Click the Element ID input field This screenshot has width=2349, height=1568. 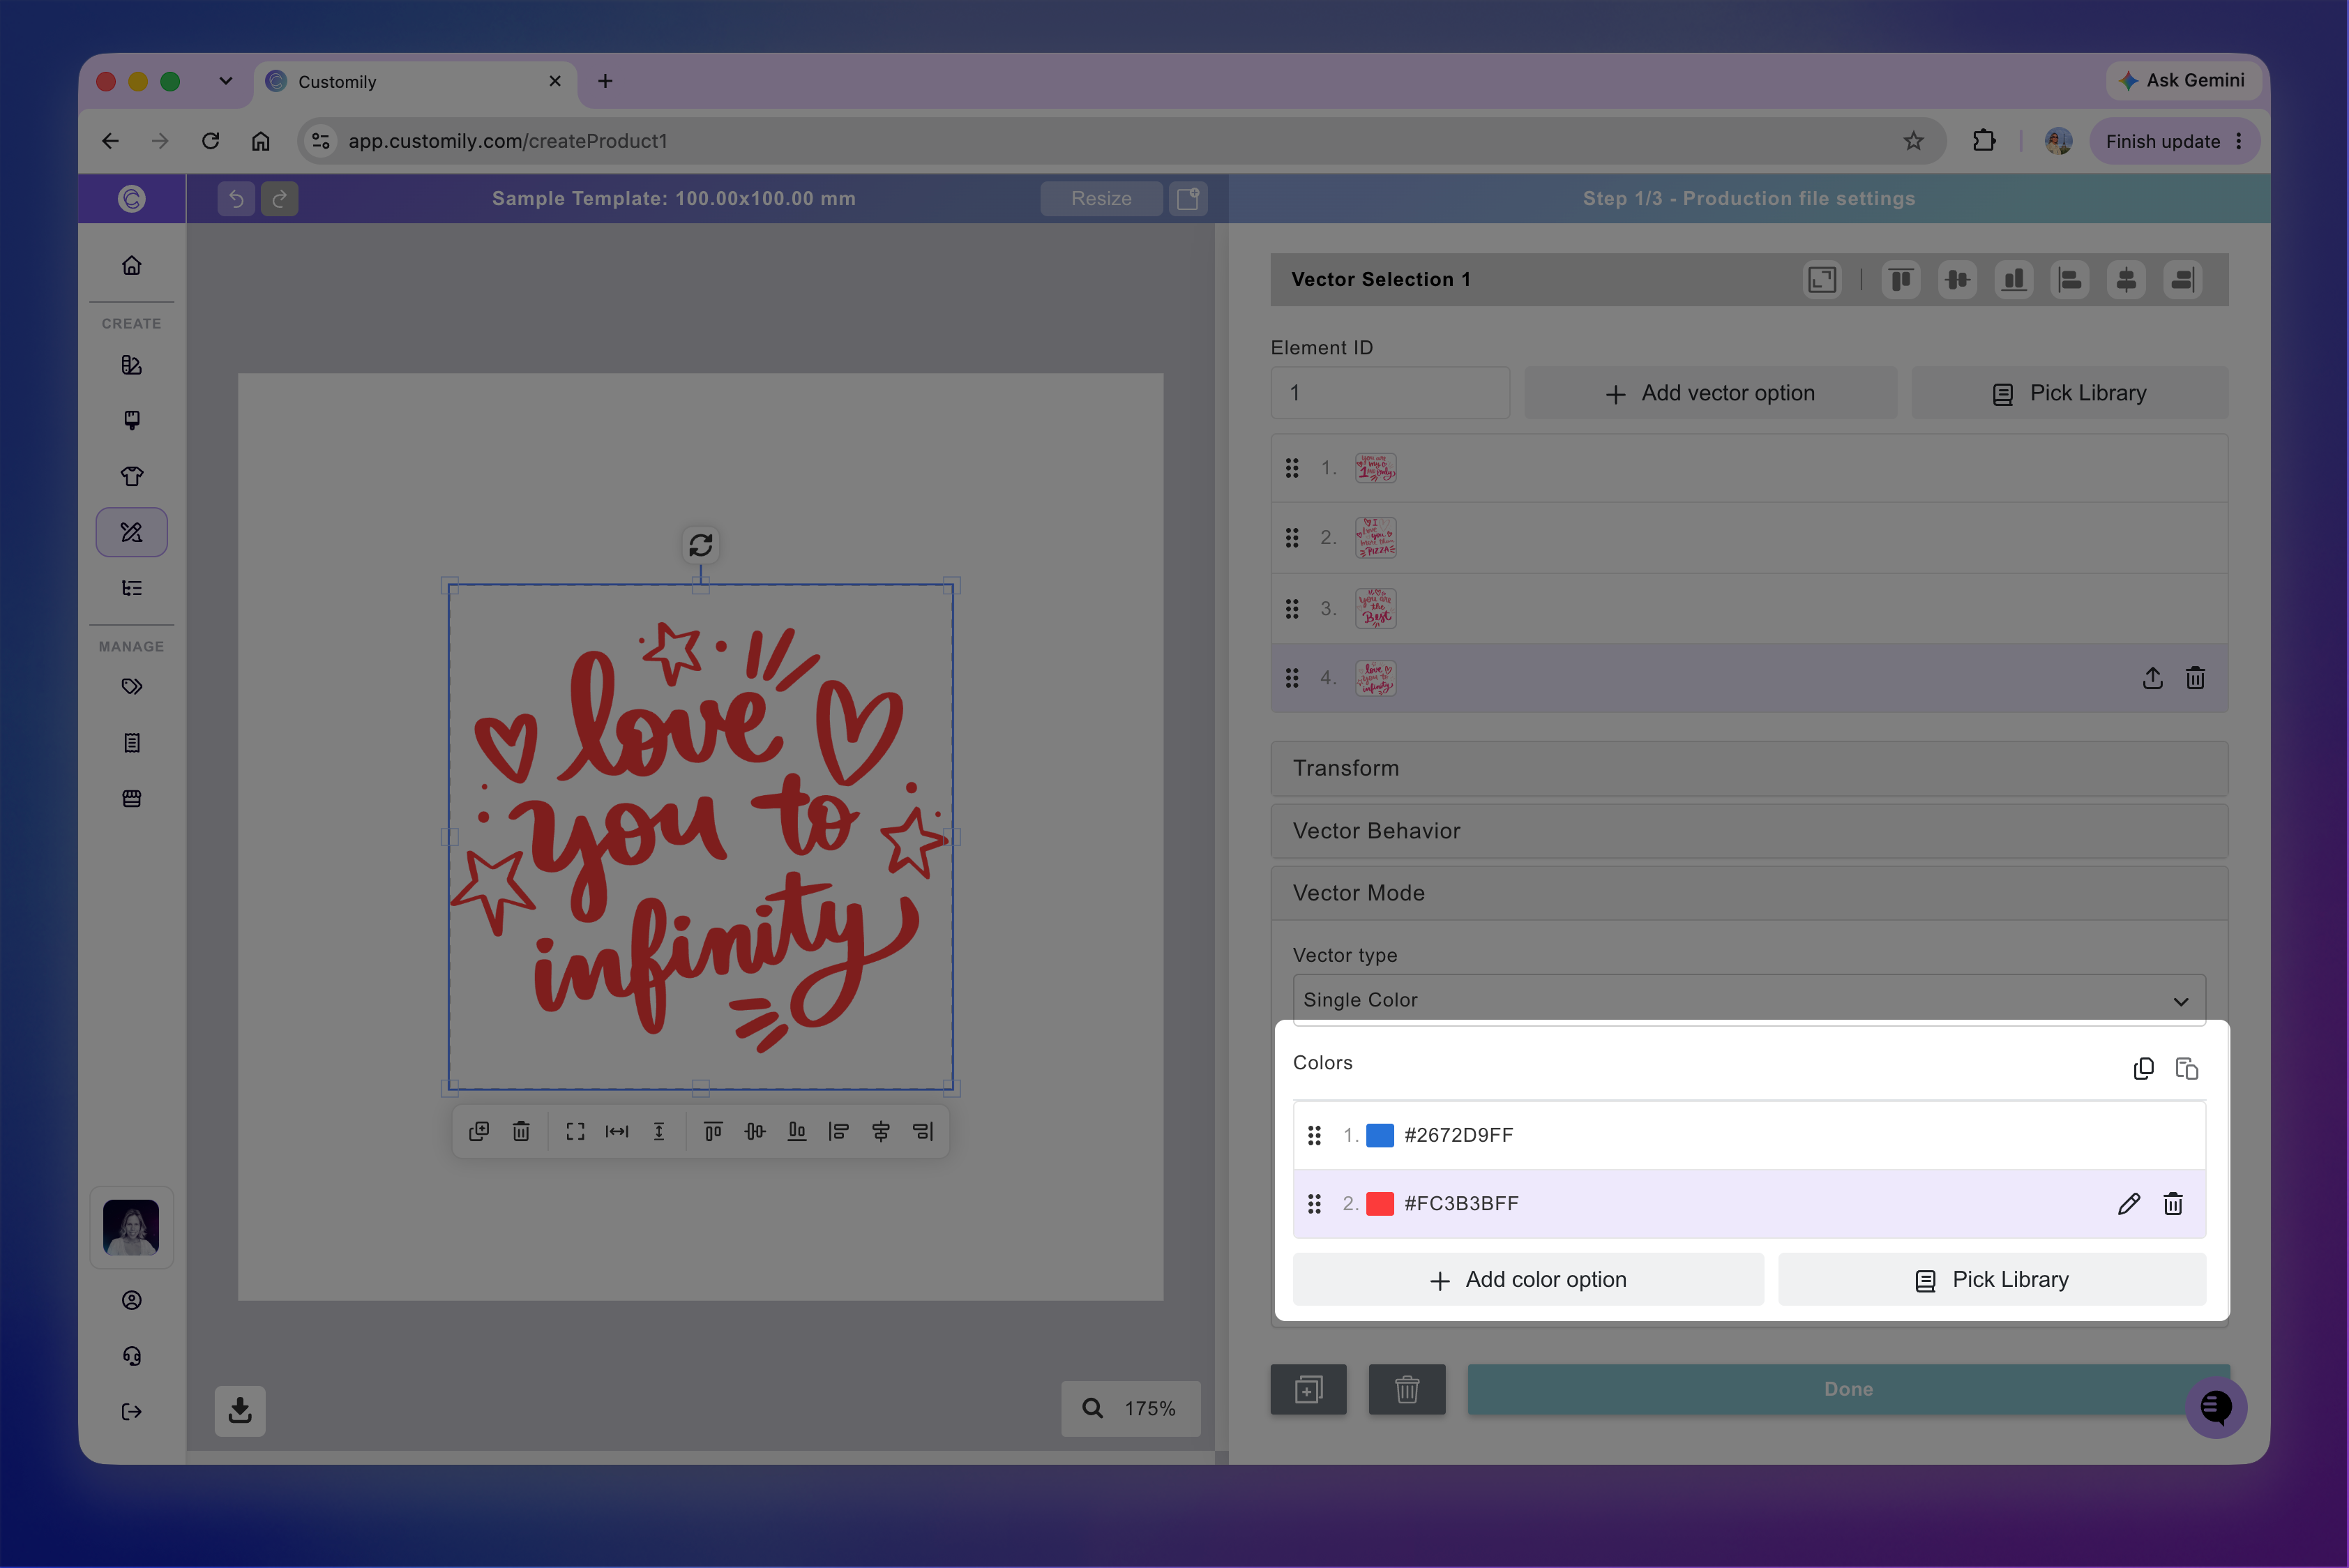[1390, 393]
